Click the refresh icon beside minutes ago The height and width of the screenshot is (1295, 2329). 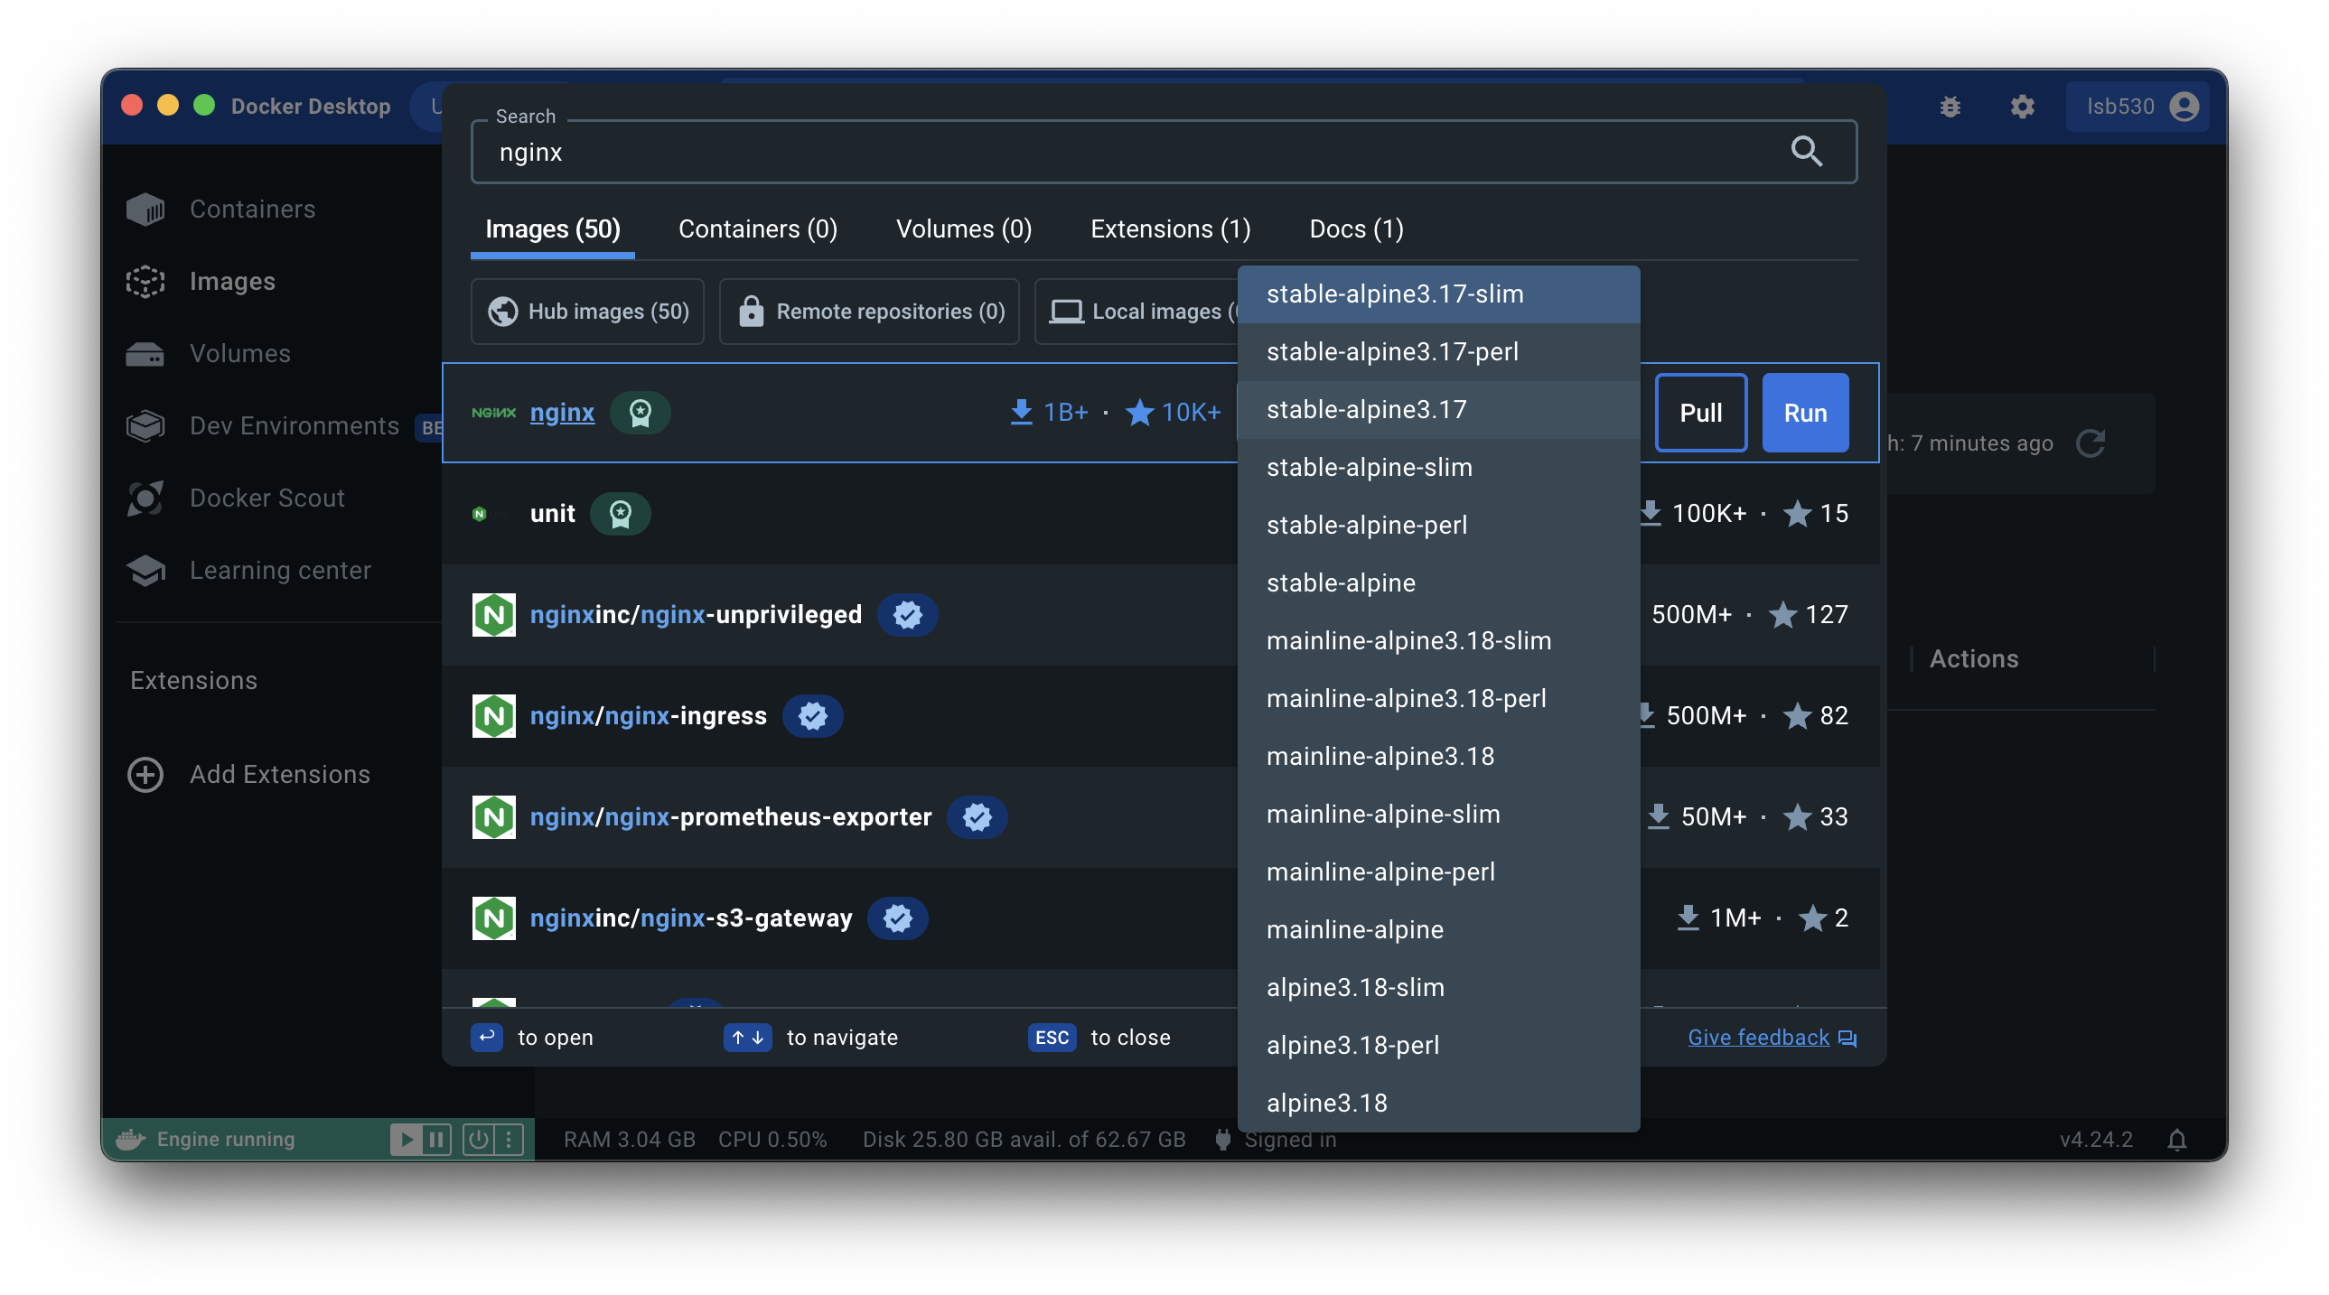[x=2090, y=443]
